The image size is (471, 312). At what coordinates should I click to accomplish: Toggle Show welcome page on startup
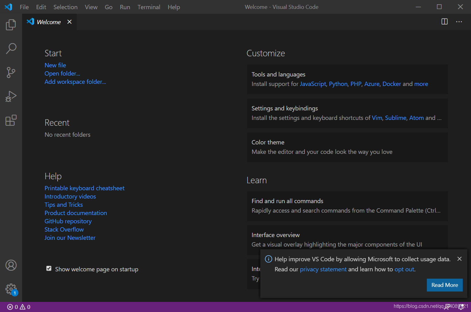[49, 269]
